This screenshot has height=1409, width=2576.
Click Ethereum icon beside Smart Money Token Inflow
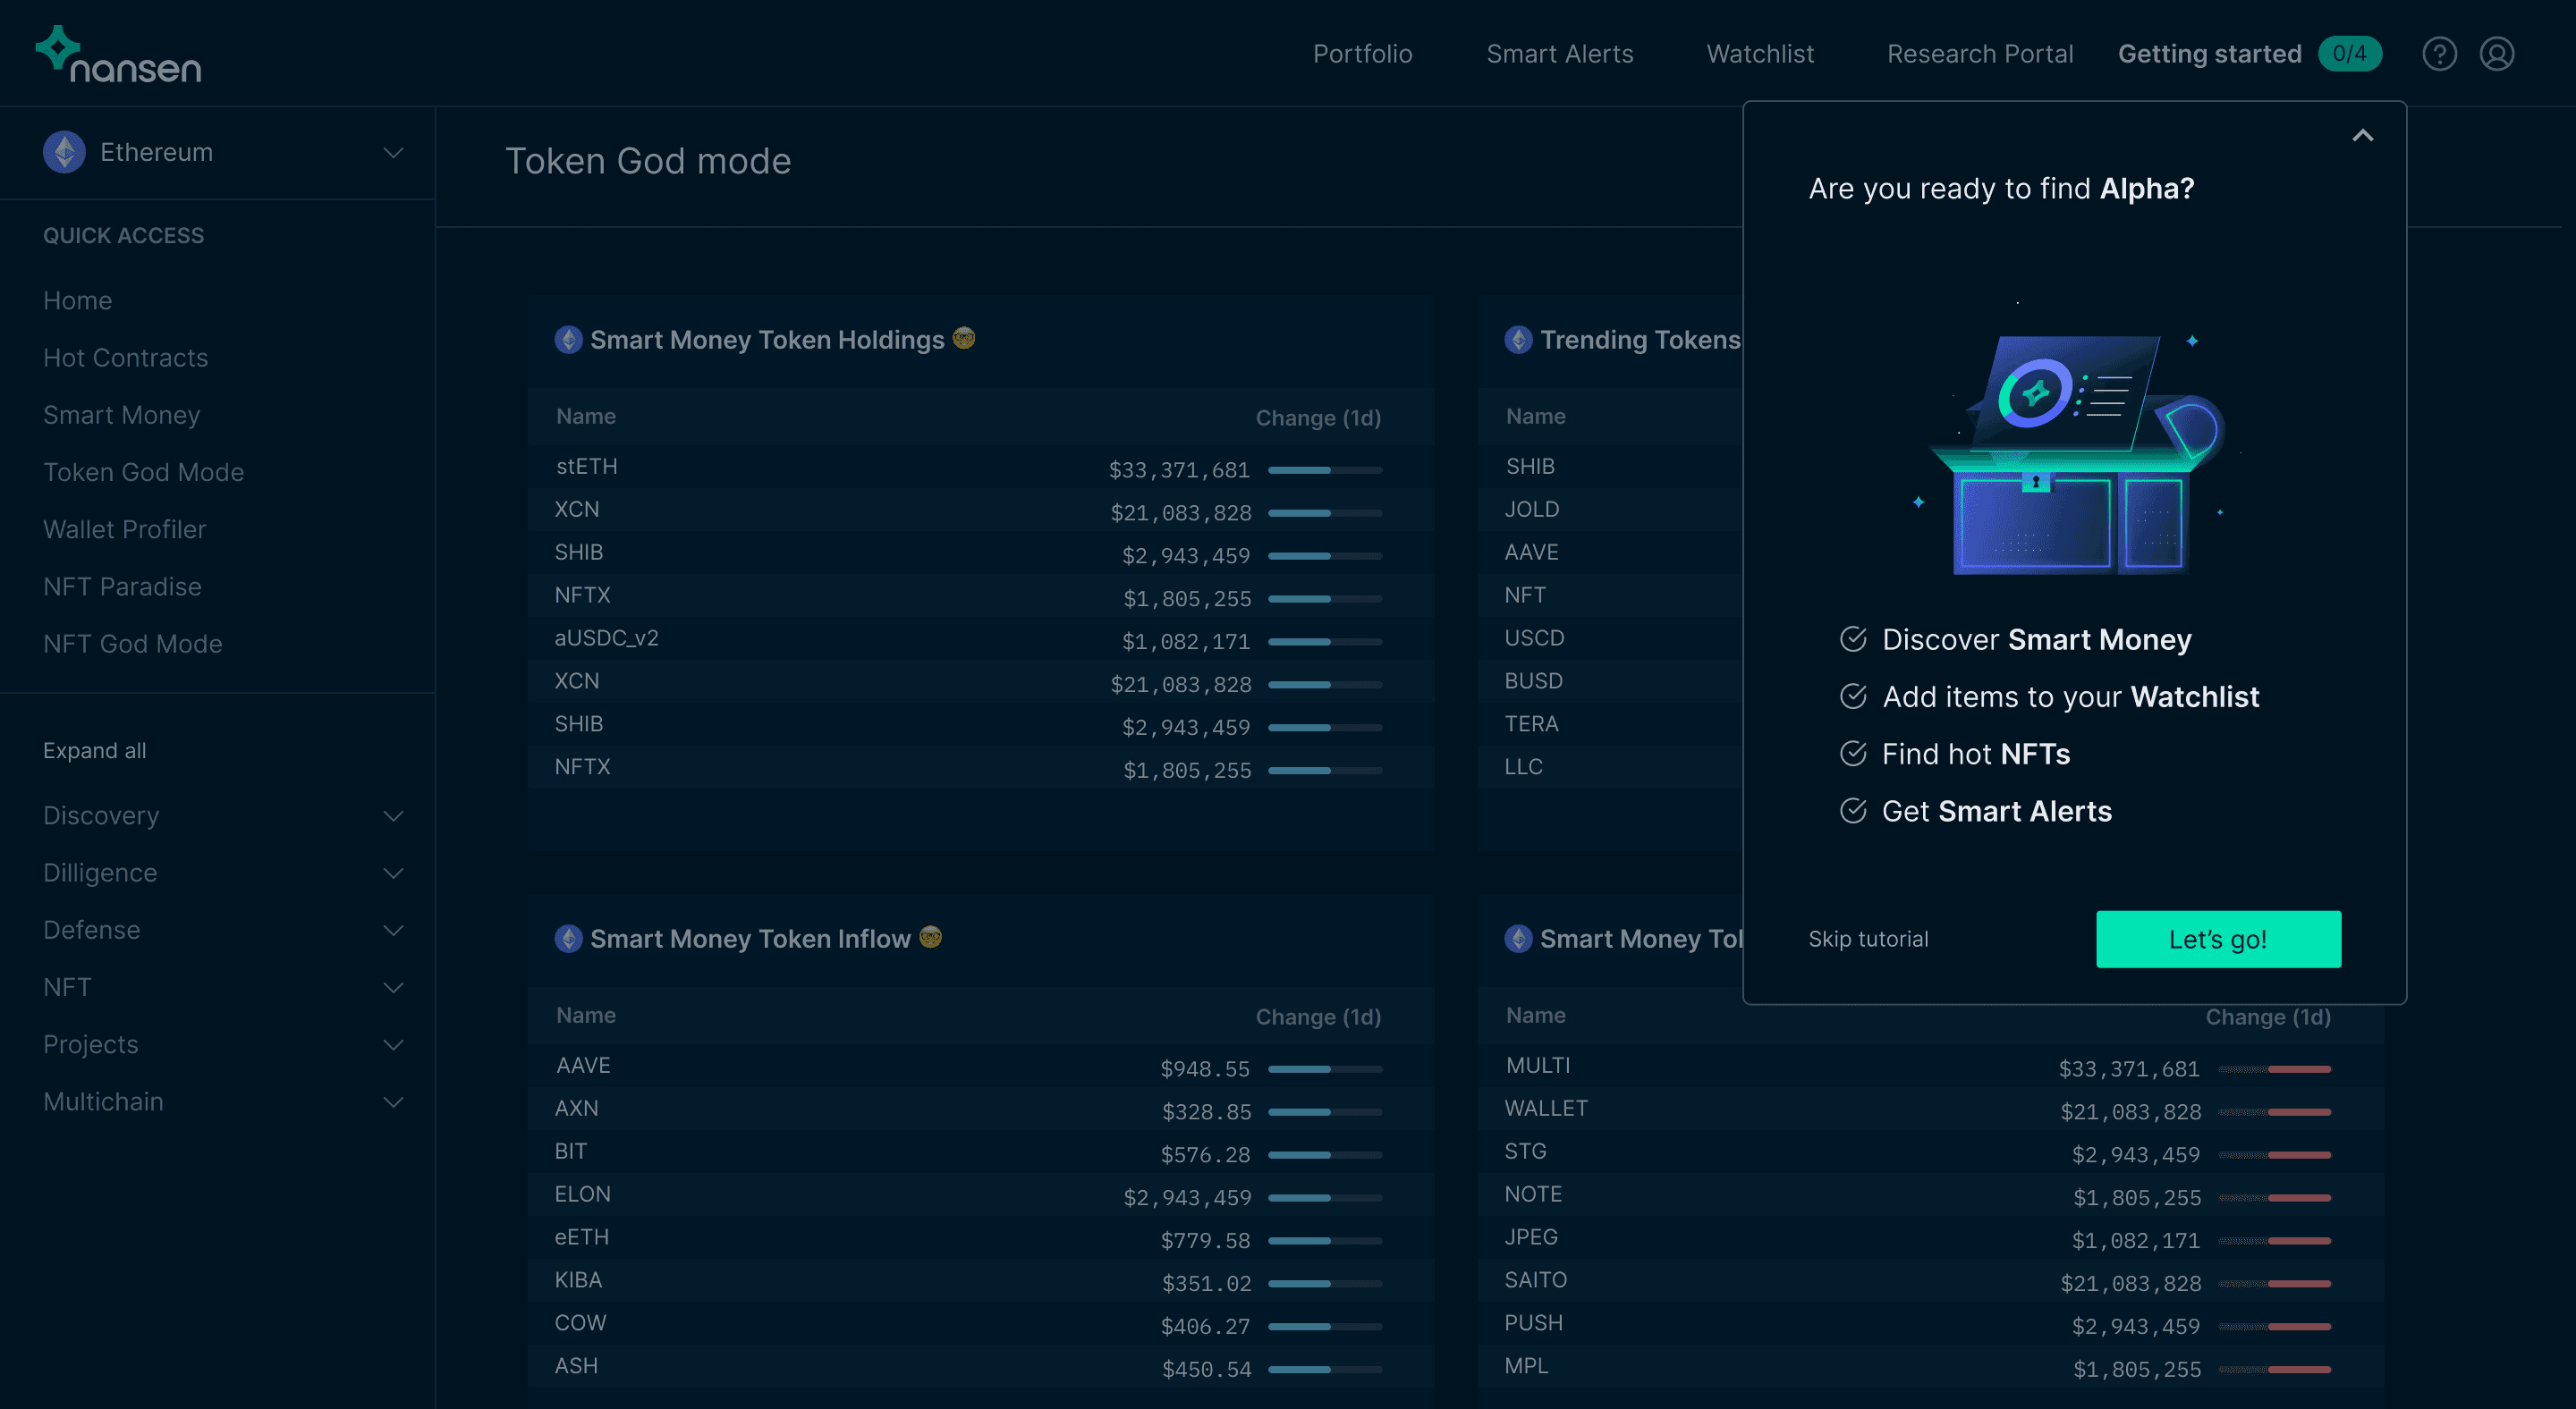568,939
